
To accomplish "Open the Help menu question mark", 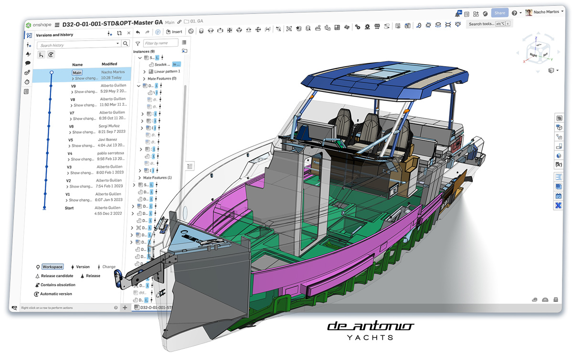I will coord(514,13).
